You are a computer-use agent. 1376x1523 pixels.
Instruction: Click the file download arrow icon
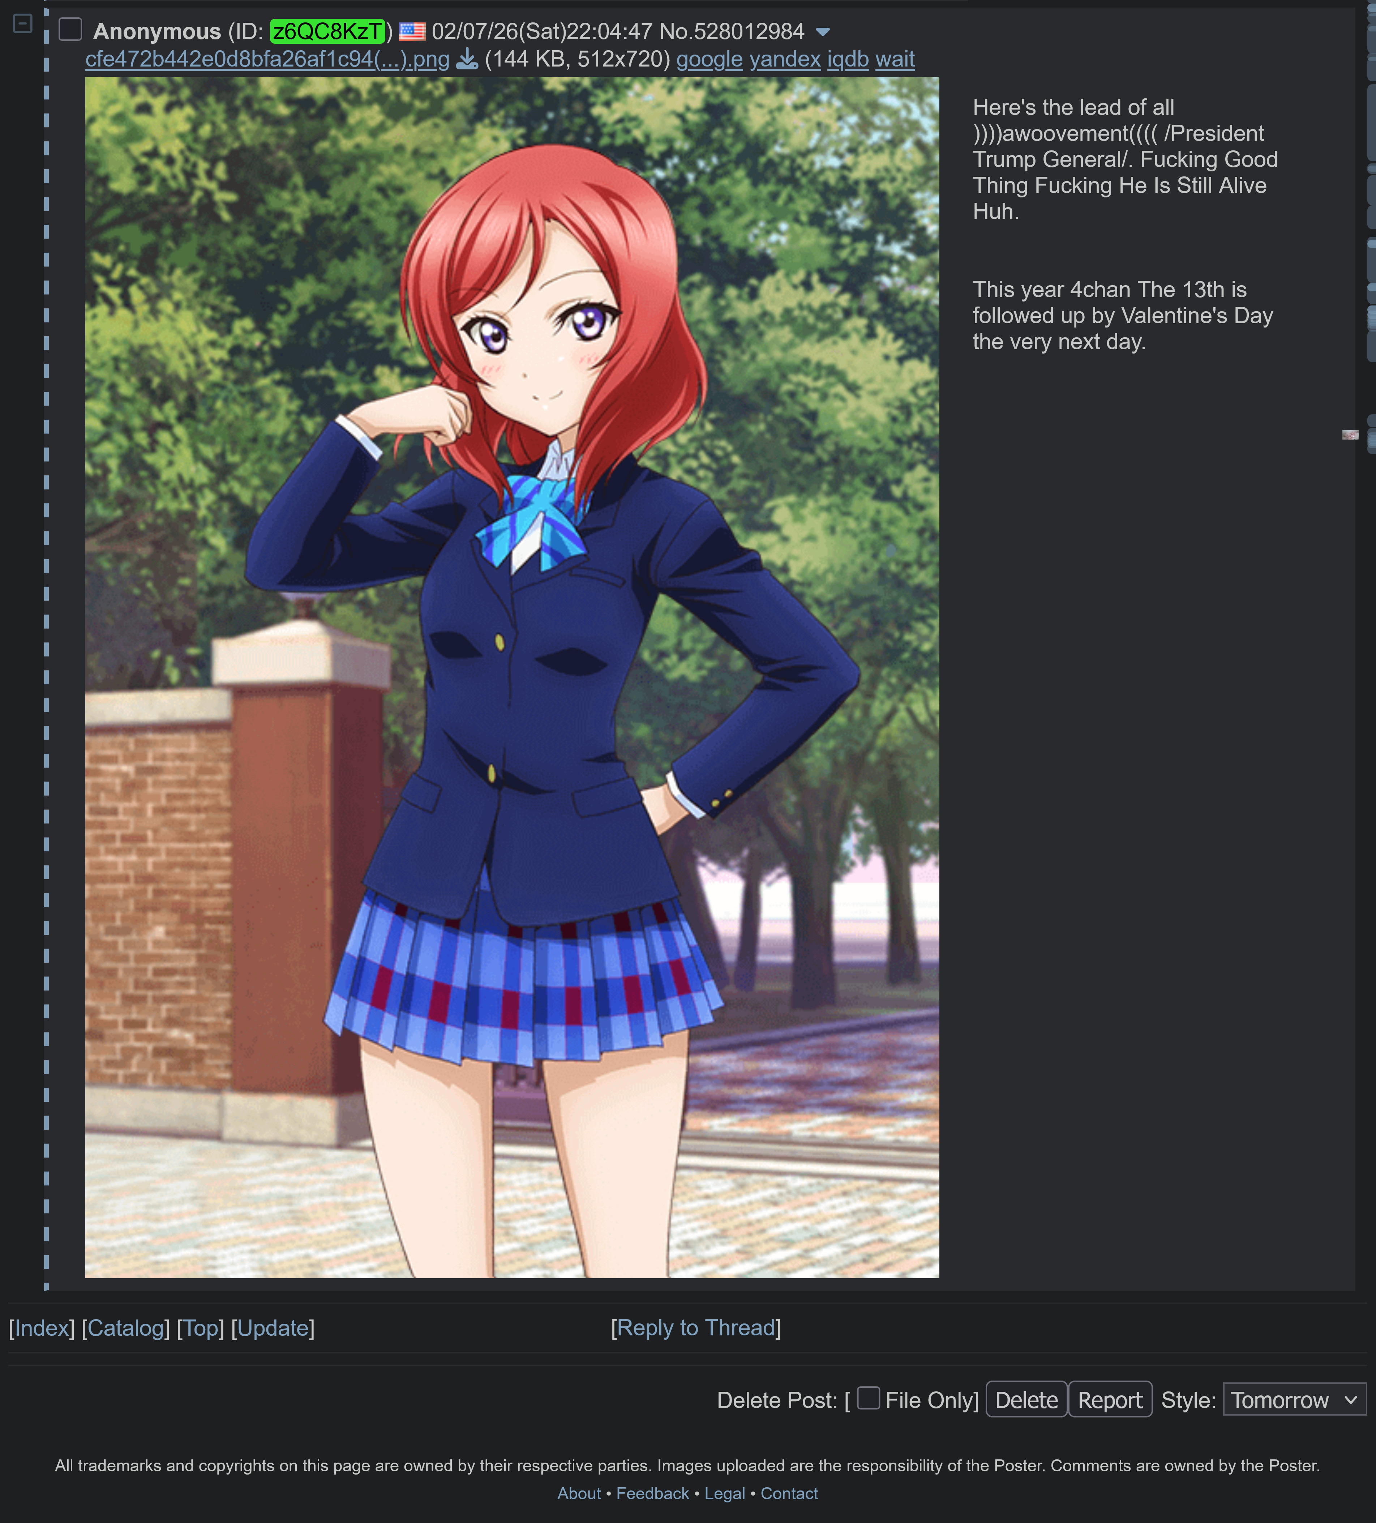pyautogui.click(x=467, y=59)
